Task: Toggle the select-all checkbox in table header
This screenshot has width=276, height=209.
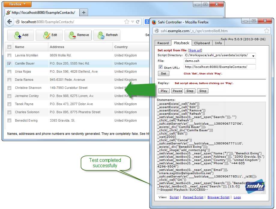Action: click(9, 47)
